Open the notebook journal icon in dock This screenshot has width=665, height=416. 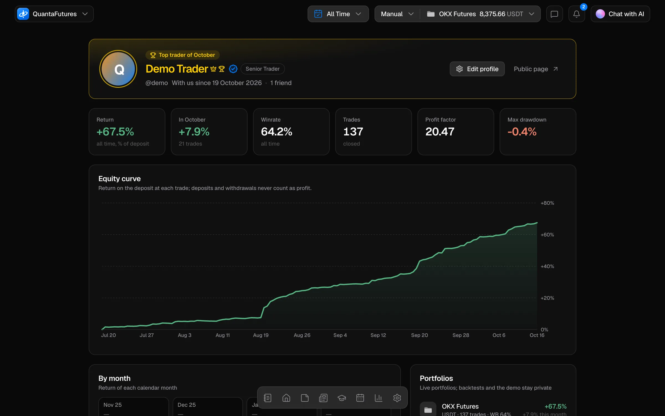click(267, 398)
